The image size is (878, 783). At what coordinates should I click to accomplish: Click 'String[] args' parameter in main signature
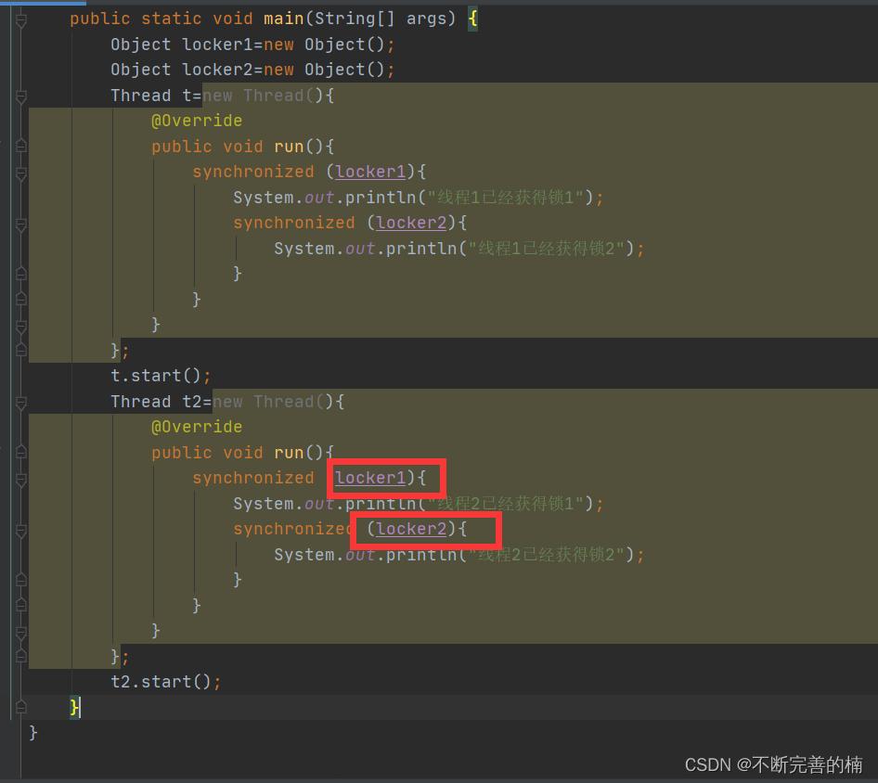(381, 19)
